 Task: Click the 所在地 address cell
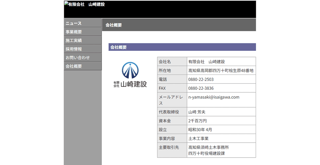(x=221, y=70)
